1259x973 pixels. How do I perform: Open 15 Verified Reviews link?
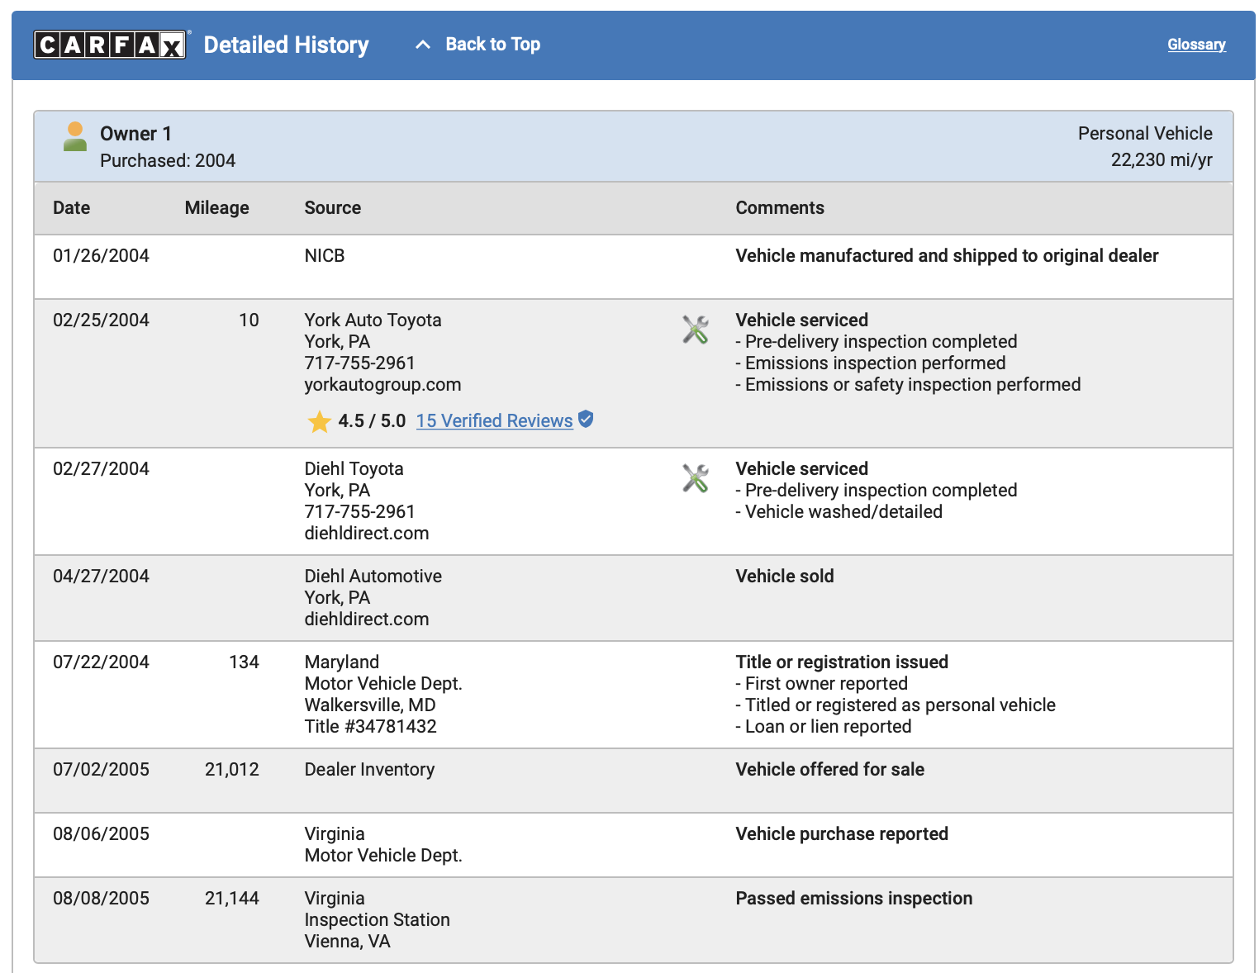[494, 420]
